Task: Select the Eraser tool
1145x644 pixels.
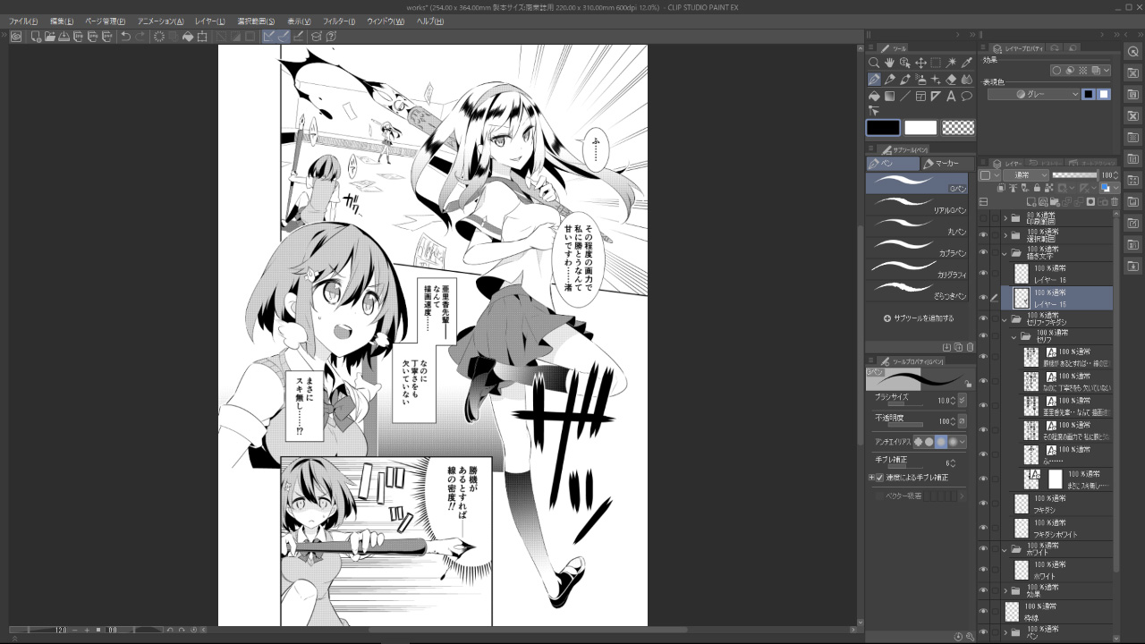Action: 951,80
